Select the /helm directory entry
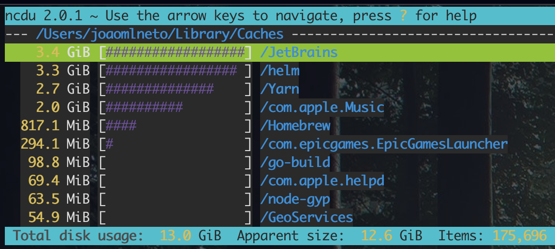The height and width of the screenshot is (249, 555). (280, 70)
